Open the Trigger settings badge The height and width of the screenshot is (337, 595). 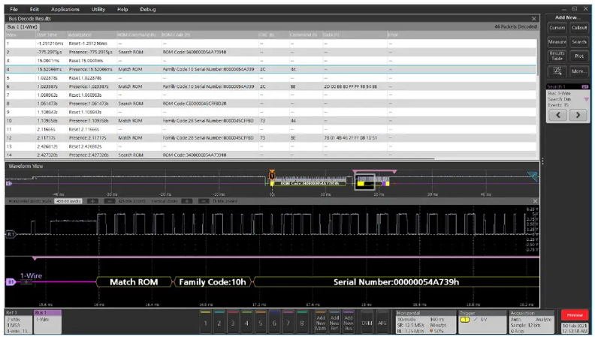[482, 322]
